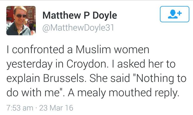This screenshot has height=115, width=193.
Task: Click the word Doyle in the display name
Action: 105,15
